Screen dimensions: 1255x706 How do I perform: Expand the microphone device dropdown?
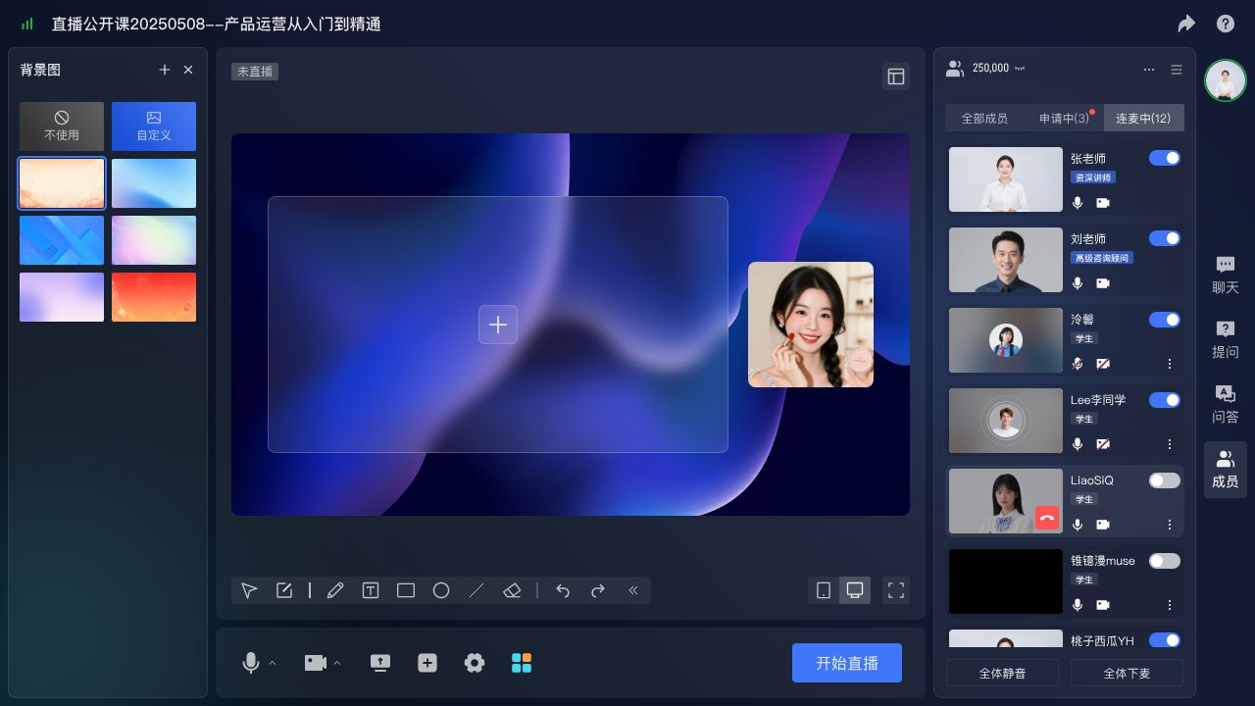tap(271, 663)
